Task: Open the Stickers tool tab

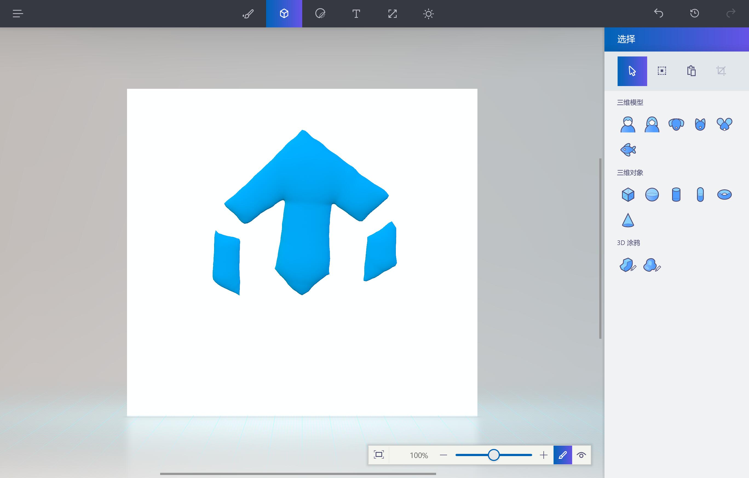Action: [x=320, y=14]
